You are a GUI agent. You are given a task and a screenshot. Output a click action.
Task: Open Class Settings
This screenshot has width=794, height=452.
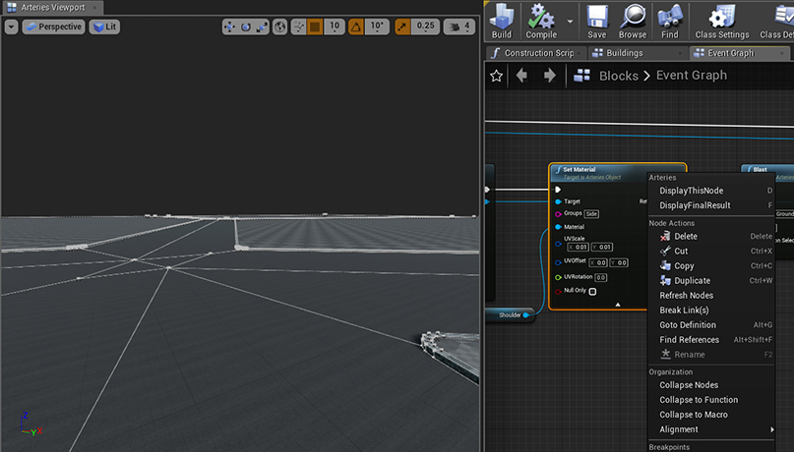click(x=722, y=21)
